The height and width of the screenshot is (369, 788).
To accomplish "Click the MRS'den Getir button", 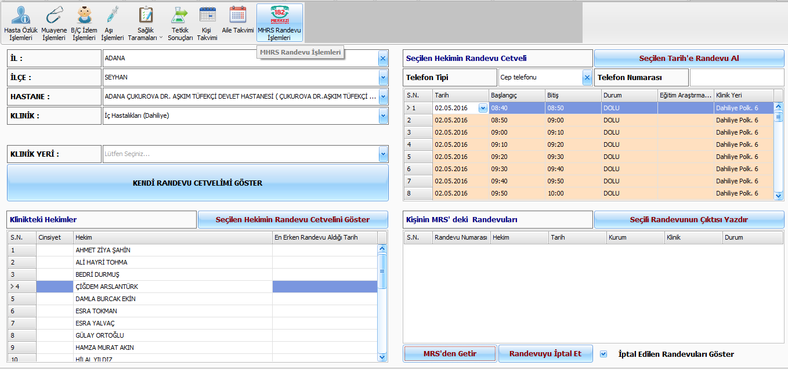I will 450,354.
